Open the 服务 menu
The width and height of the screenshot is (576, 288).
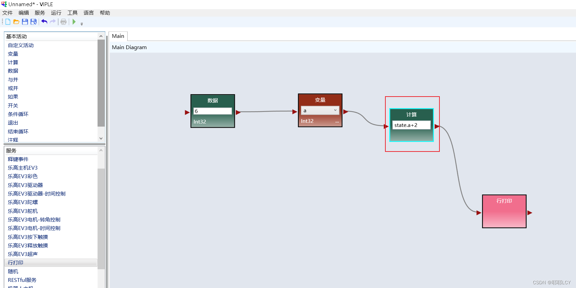click(40, 13)
